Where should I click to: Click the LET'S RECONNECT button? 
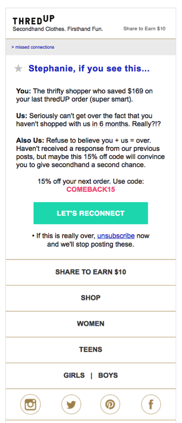[91, 213]
